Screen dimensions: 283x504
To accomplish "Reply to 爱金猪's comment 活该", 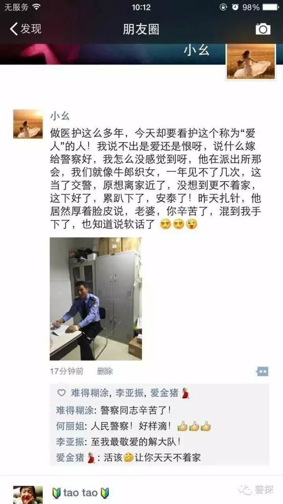I will coord(160,457).
